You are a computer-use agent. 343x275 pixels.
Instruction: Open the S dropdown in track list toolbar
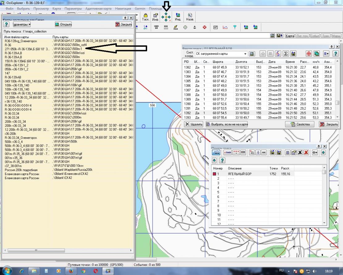tap(326, 54)
